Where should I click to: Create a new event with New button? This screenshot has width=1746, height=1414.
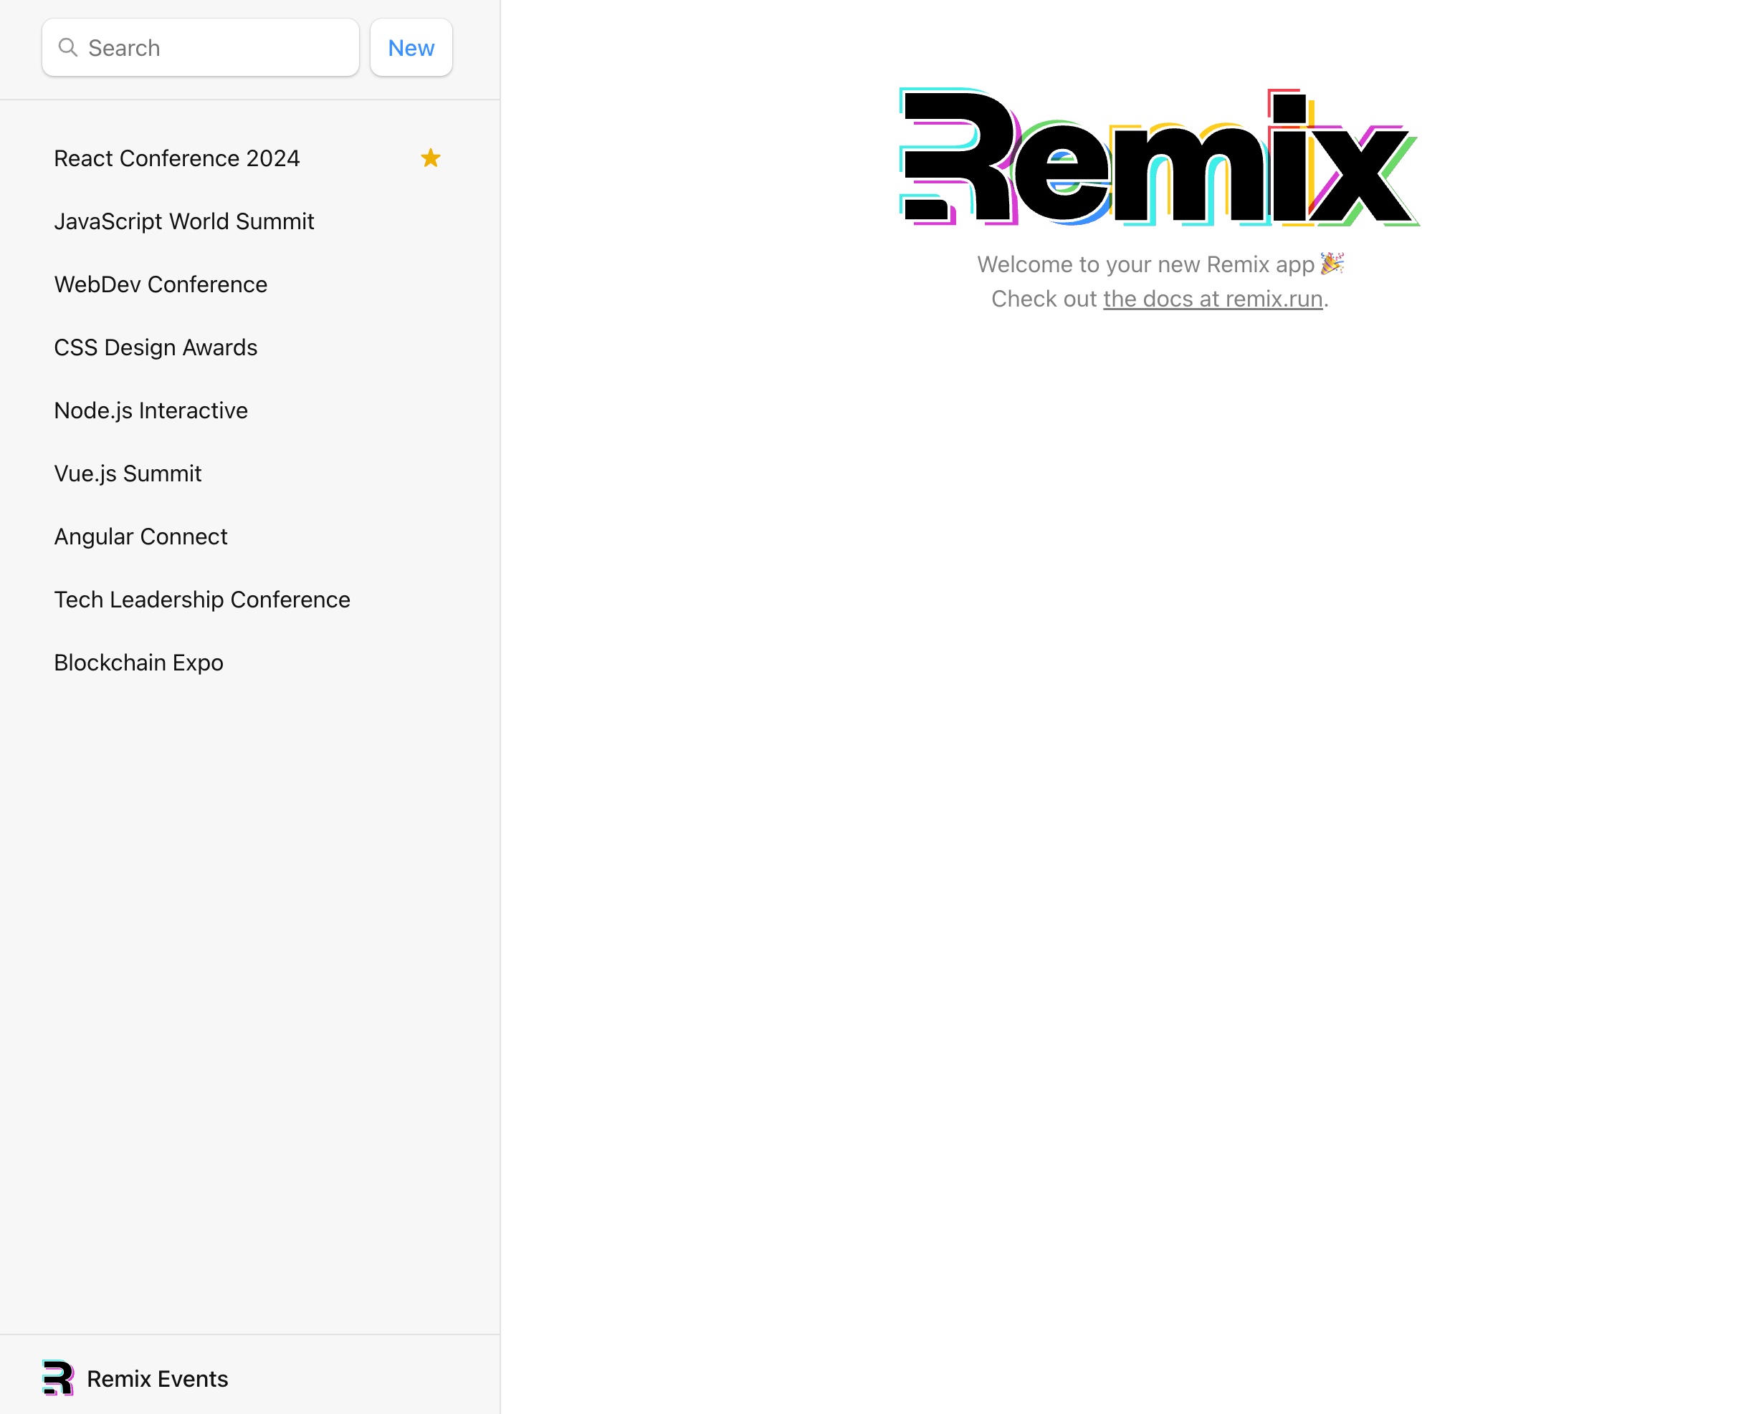411,47
